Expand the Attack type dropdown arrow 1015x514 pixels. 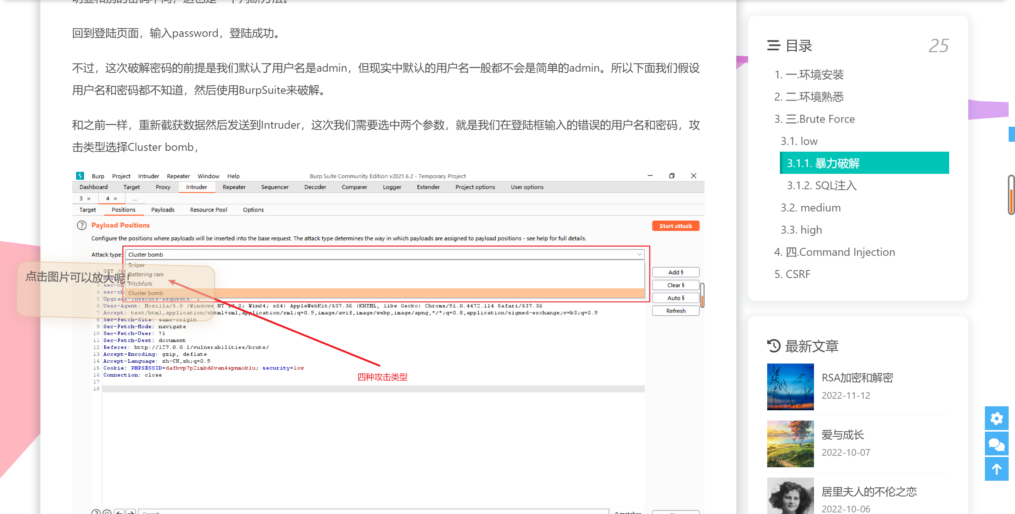pyautogui.click(x=639, y=254)
